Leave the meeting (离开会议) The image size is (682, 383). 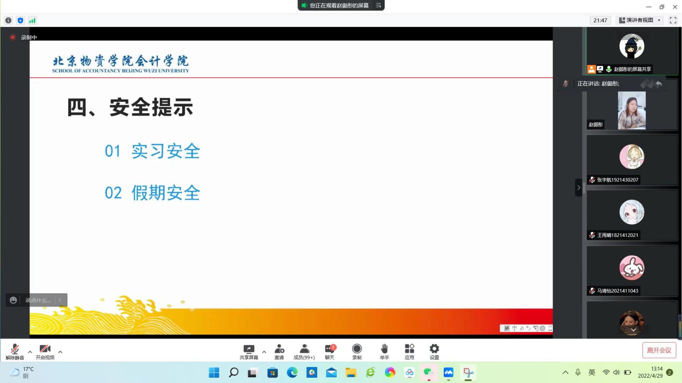point(659,350)
